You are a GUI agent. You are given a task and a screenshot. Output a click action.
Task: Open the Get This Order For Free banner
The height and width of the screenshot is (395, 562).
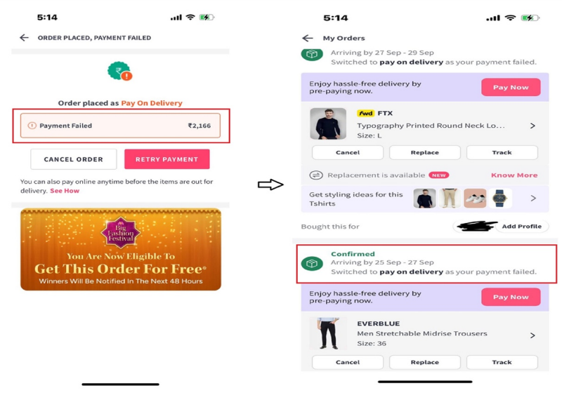click(x=121, y=250)
